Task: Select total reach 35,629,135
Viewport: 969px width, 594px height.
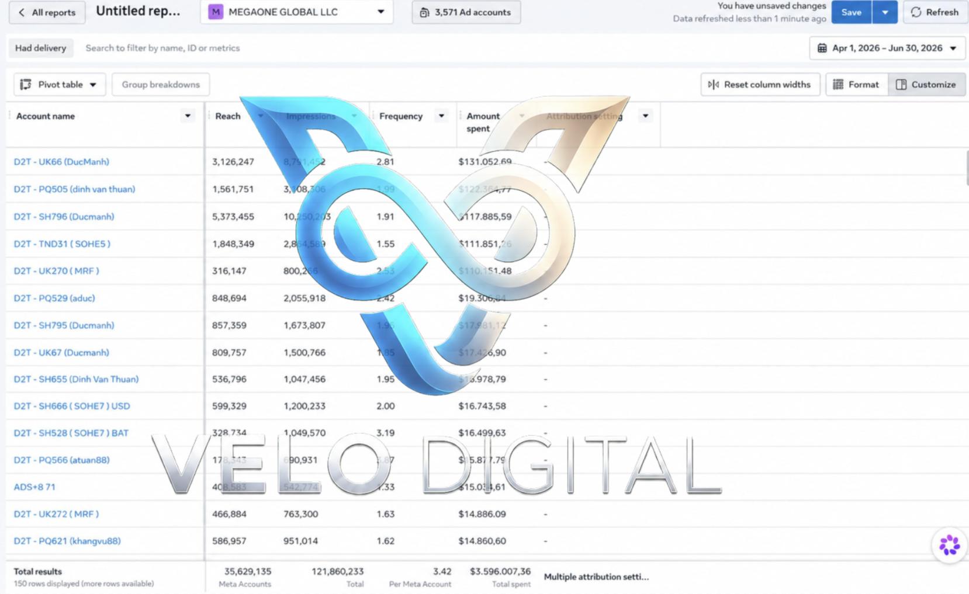Action: tap(248, 571)
